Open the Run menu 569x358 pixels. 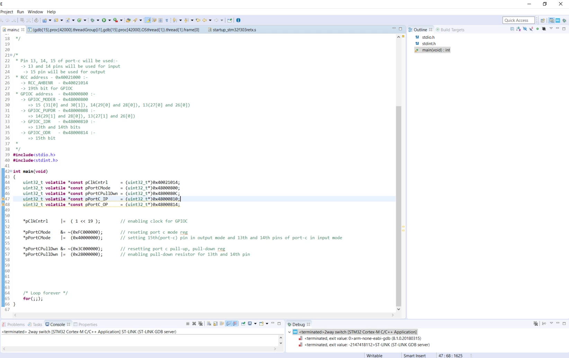(x=20, y=12)
